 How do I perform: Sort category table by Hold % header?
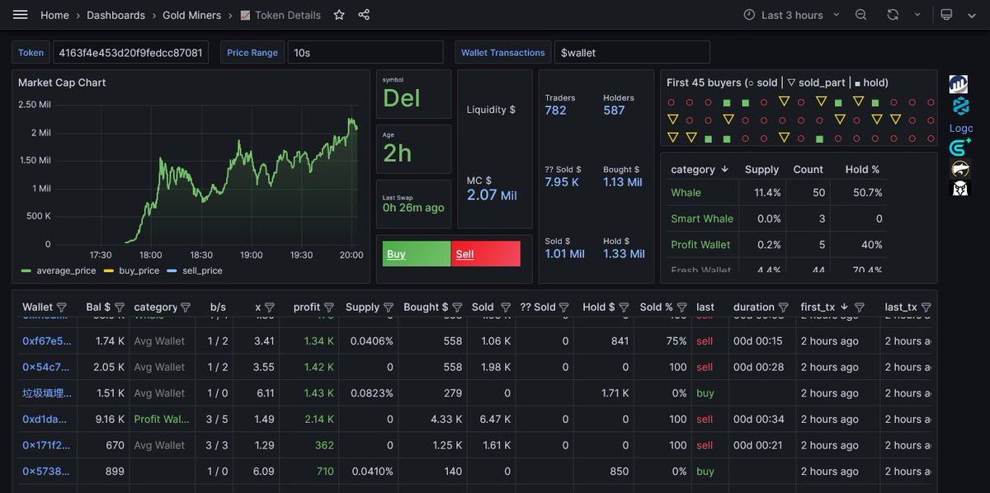862,169
